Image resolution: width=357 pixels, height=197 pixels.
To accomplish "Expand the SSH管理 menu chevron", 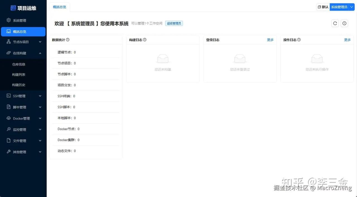I will pyautogui.click(x=40, y=96).
